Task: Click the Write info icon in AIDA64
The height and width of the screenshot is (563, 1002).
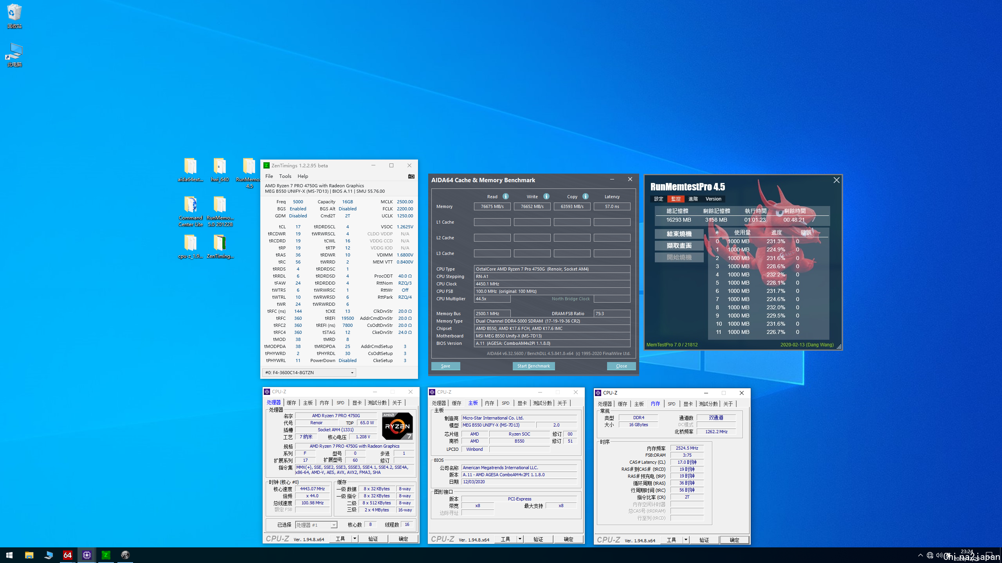Action: tap(546, 196)
